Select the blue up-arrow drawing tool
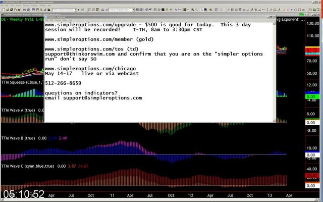This screenshot has width=323, height=202. (x=292, y=10)
